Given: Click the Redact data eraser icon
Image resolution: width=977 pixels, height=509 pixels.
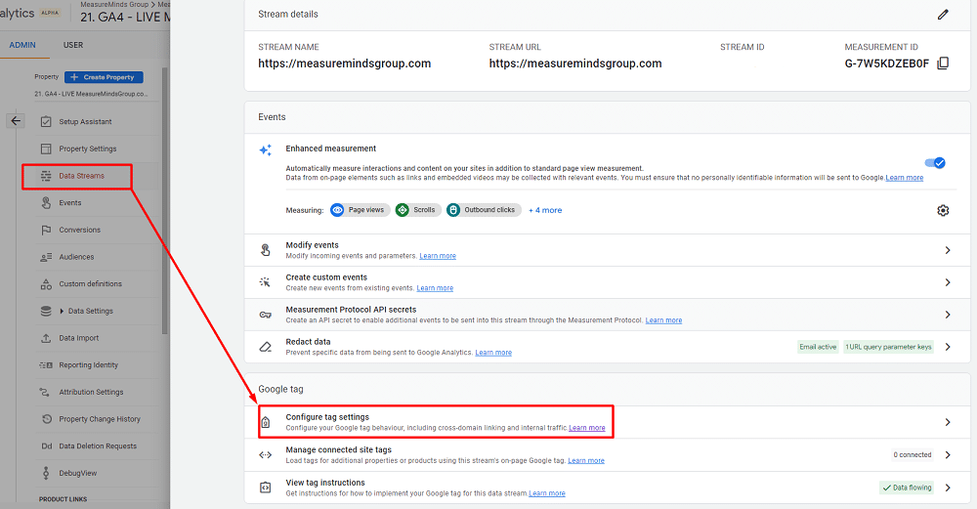Looking at the screenshot, I should (266, 347).
